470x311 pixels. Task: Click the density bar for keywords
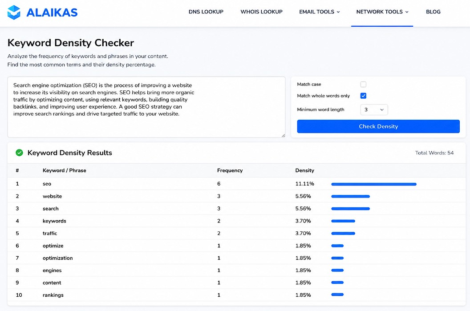pos(343,221)
